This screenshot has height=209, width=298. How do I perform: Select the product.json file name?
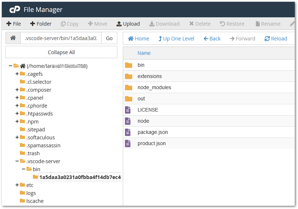point(152,143)
